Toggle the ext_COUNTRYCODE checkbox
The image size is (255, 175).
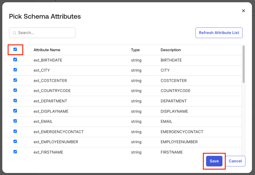(15, 90)
